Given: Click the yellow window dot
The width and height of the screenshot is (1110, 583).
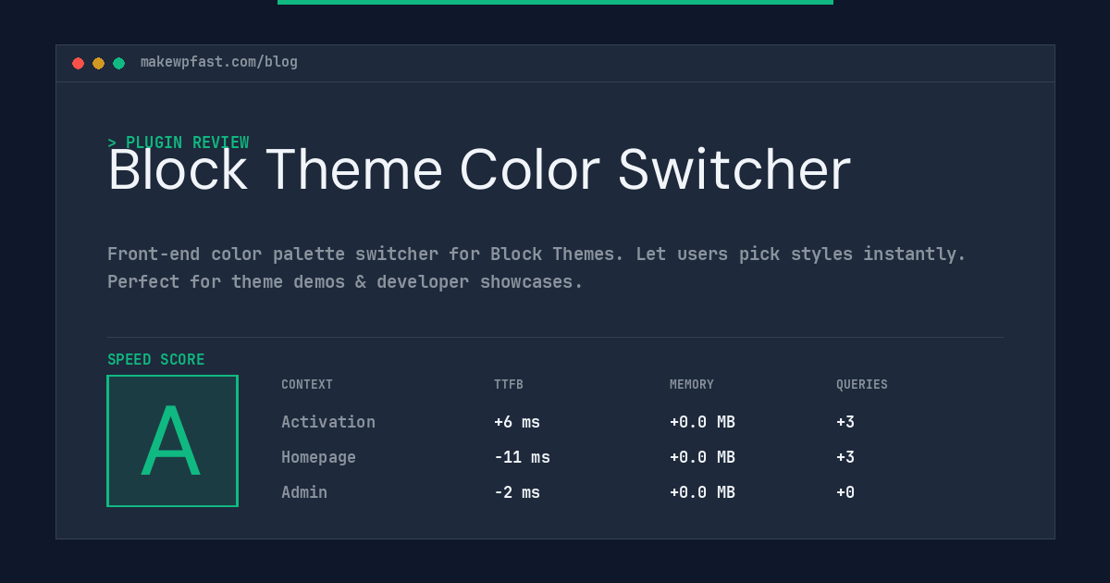Looking at the screenshot, I should [x=98, y=64].
